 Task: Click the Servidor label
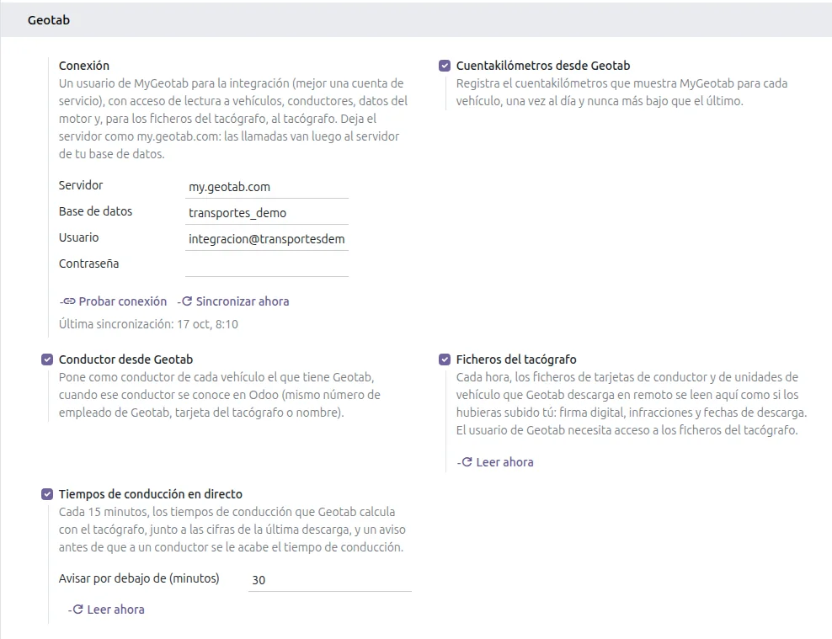click(x=81, y=185)
